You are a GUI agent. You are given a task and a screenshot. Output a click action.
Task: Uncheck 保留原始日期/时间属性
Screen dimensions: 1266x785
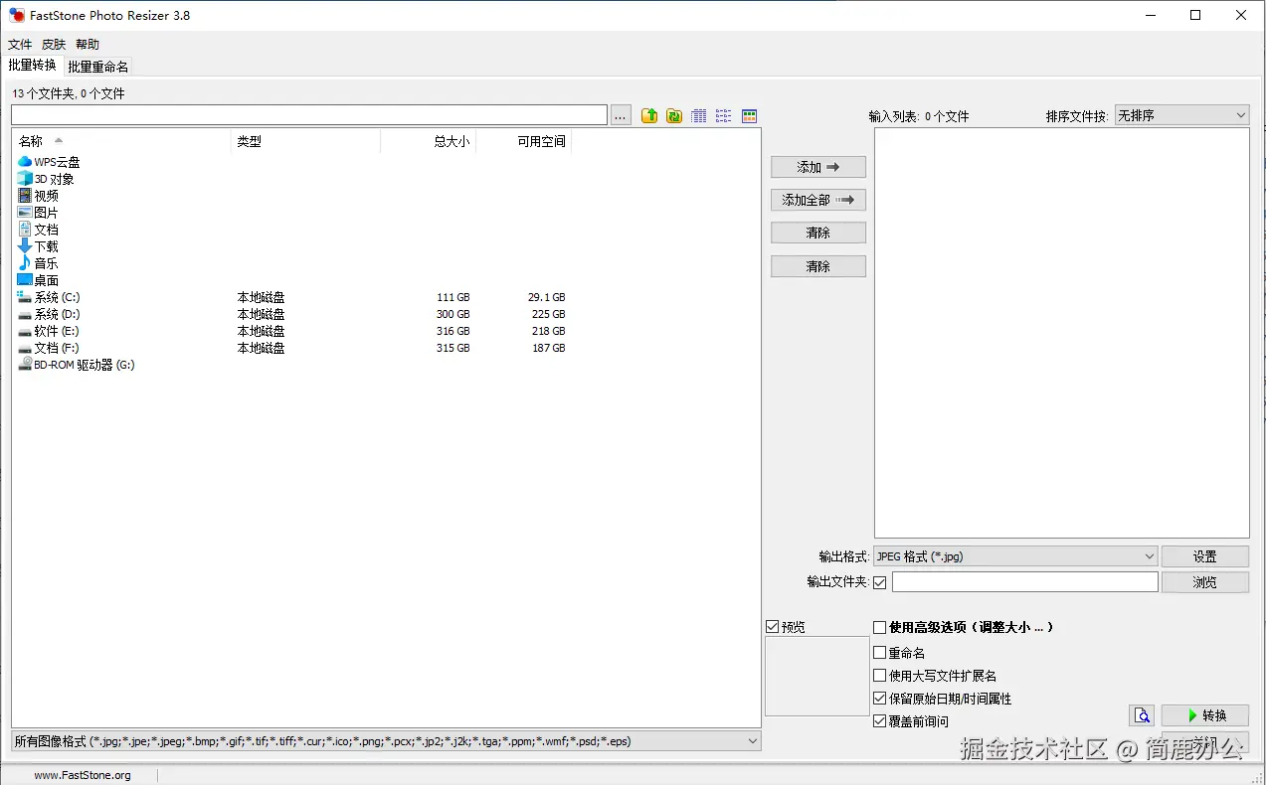(880, 699)
